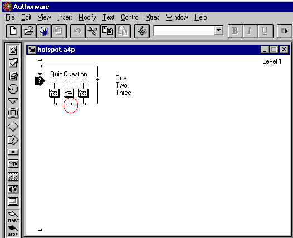This screenshot has height=238, width=293.
Task: Select the Quiz Question interaction icon on flowline
Action: pyautogui.click(x=40, y=81)
